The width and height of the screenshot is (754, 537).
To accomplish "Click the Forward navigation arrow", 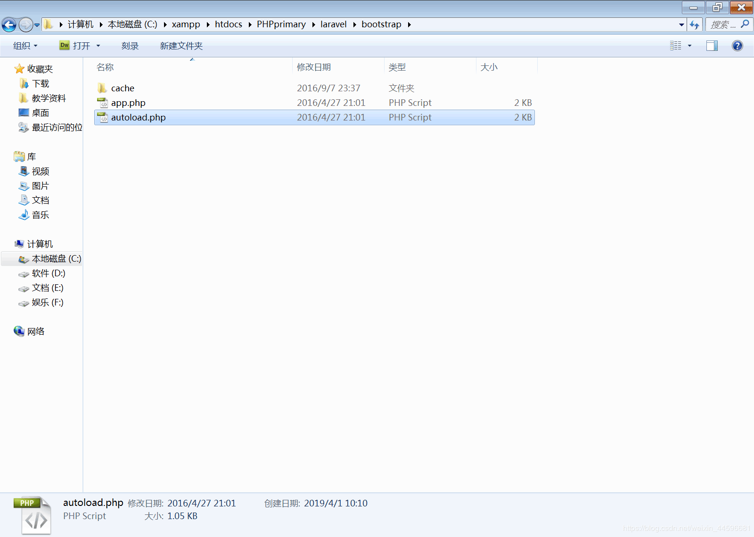I will tap(26, 24).
